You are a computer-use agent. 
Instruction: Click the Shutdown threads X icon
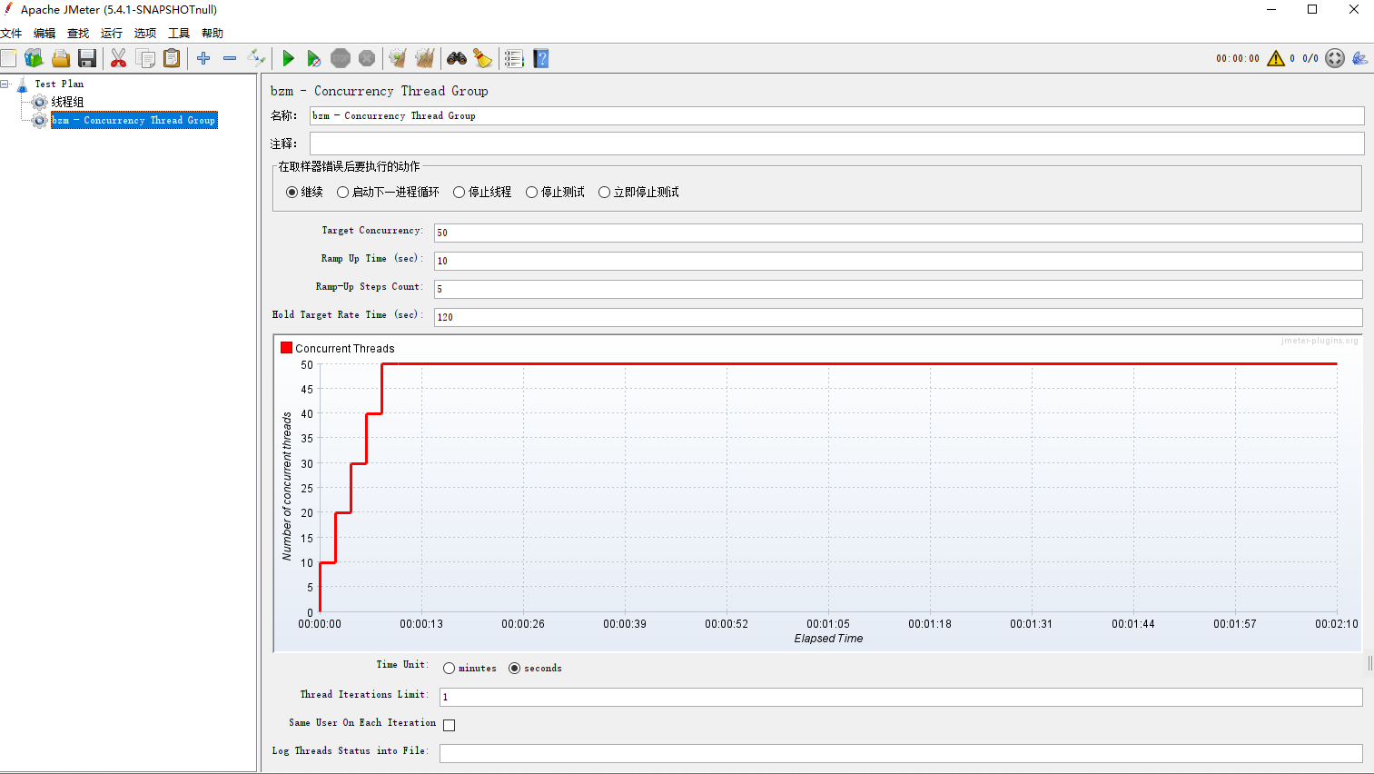point(367,59)
